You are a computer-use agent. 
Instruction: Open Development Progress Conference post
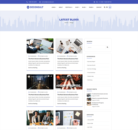98,103
